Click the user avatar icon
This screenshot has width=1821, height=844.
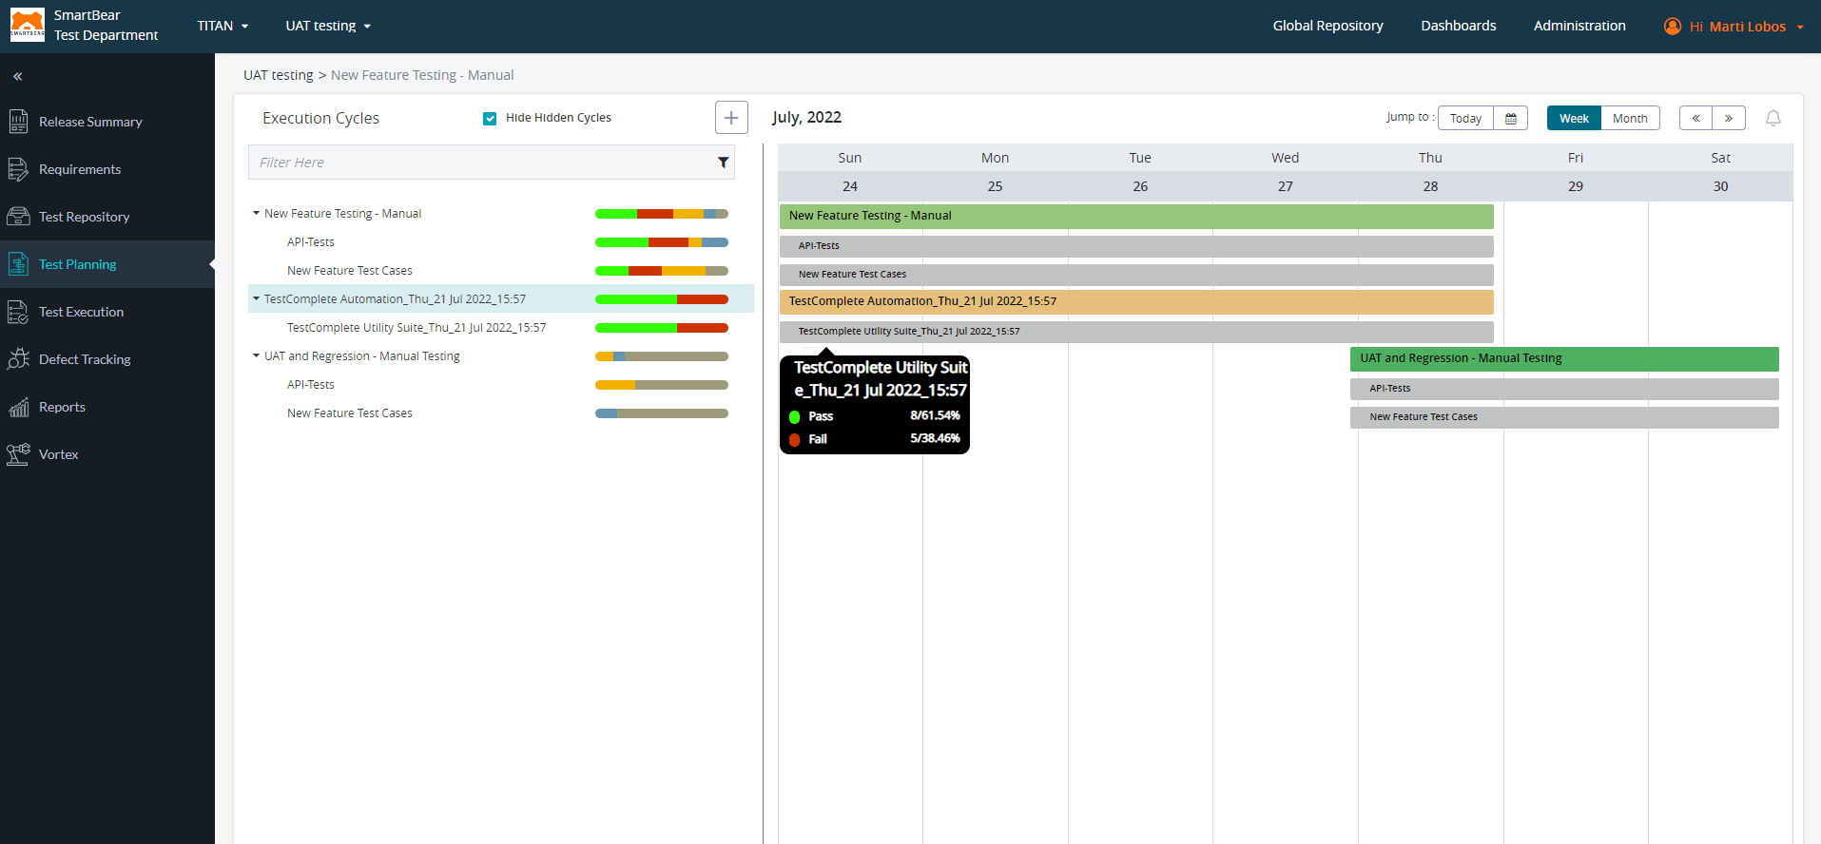click(x=1673, y=26)
